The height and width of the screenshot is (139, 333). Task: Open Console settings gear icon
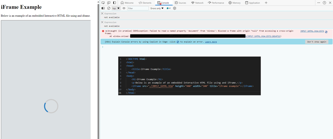coord(175,8)
